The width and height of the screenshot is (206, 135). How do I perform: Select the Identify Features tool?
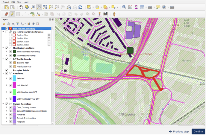(124, 7)
